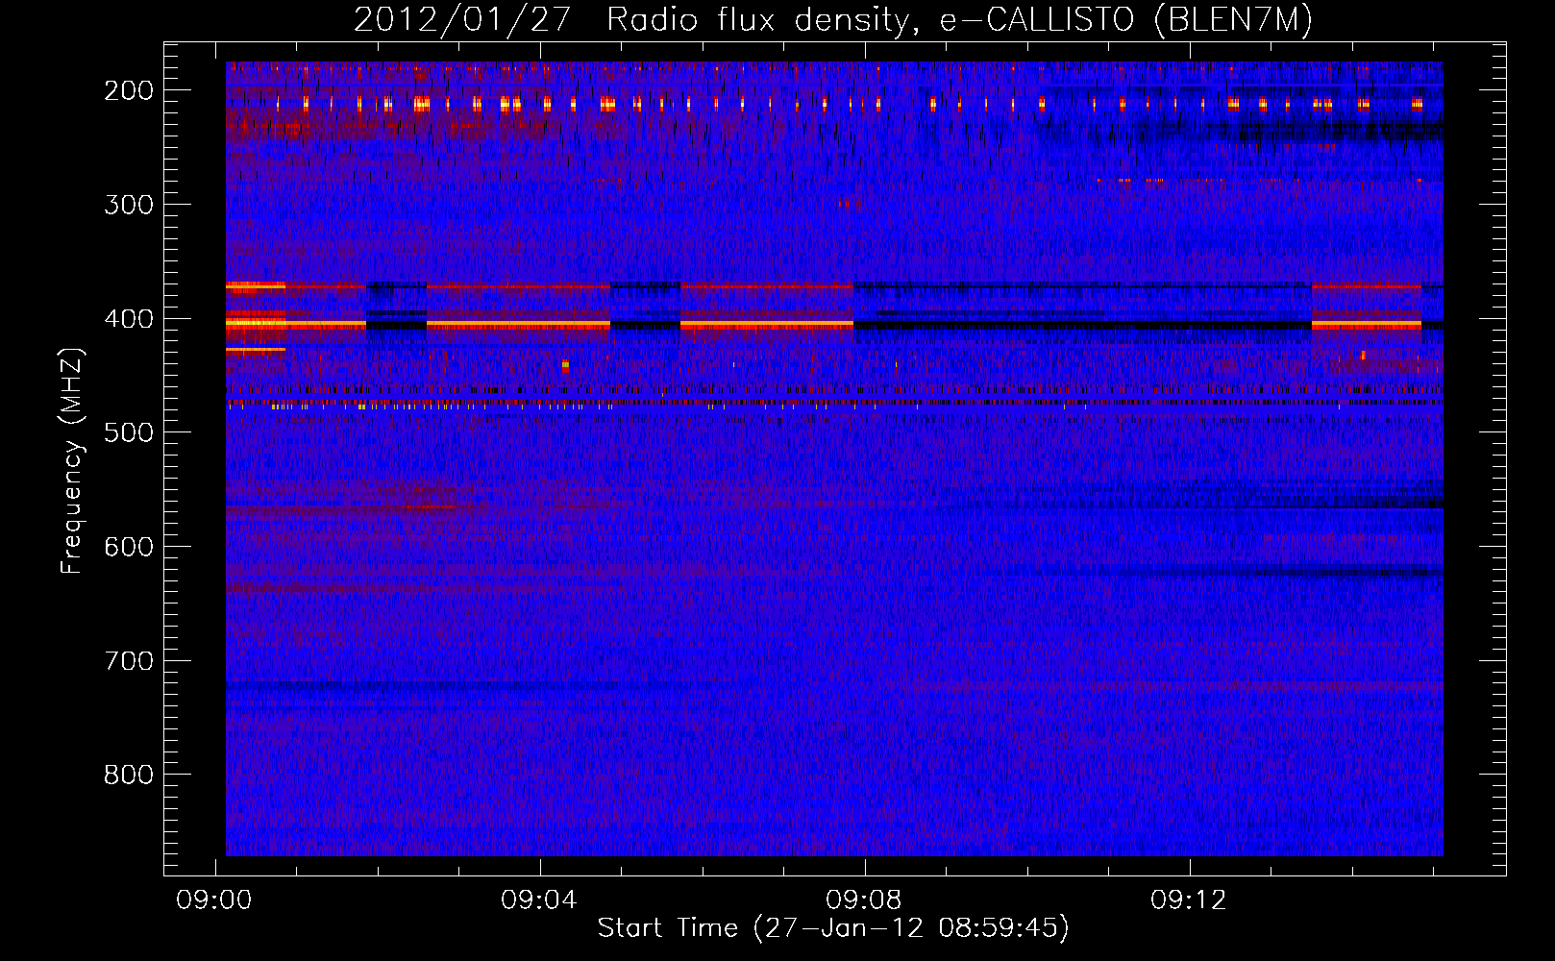1555x961 pixels.
Task: Click the 500 frequency tick label
Action: click(129, 432)
